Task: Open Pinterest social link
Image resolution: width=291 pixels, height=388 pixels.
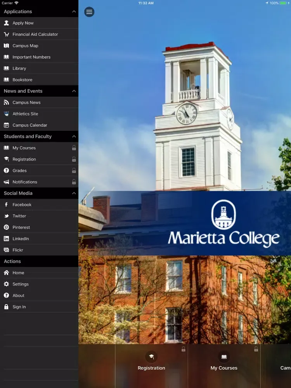Action: [x=39, y=227]
